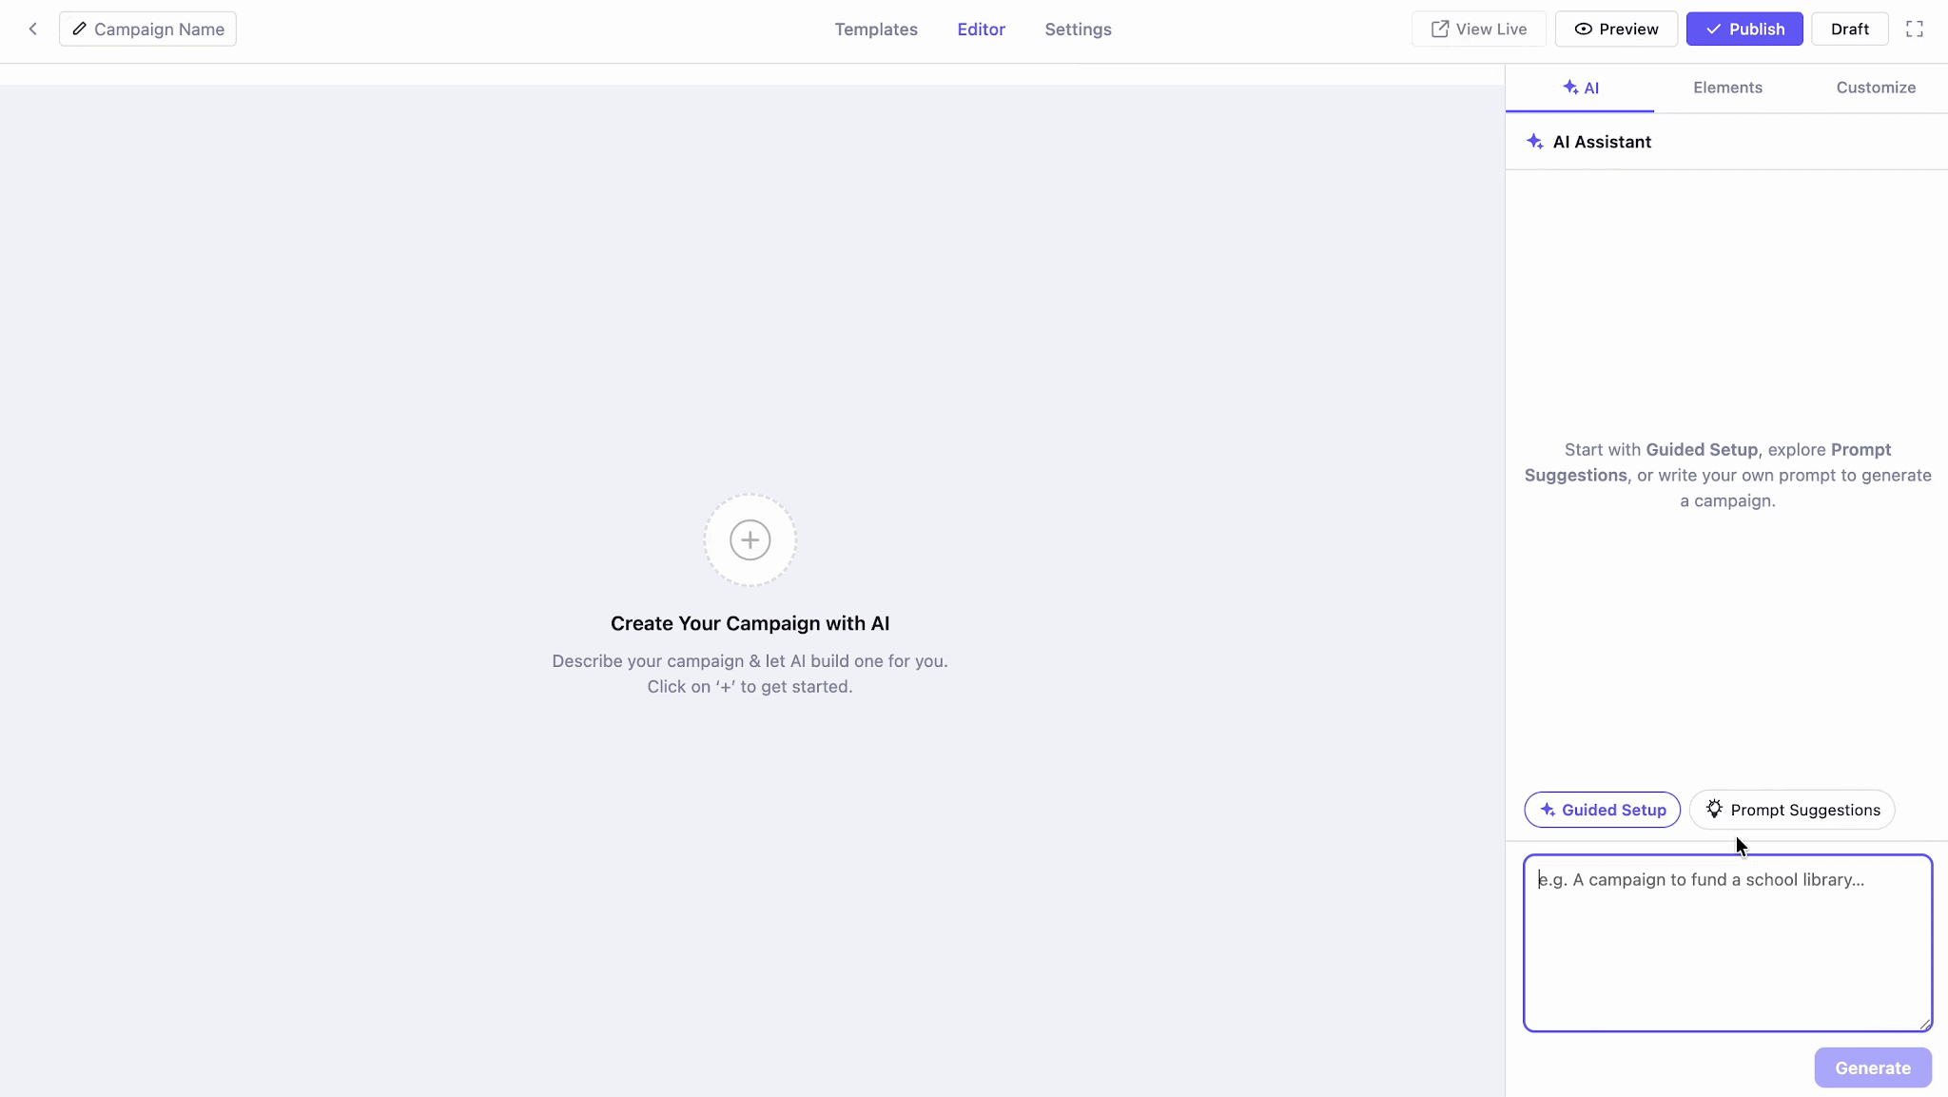Click the external link icon in View Live
Image resolution: width=1948 pixels, height=1097 pixels.
(1440, 29)
